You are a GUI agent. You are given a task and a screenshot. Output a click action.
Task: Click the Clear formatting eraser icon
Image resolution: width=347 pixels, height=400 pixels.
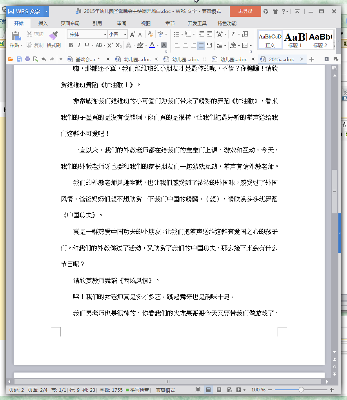pos(151,34)
